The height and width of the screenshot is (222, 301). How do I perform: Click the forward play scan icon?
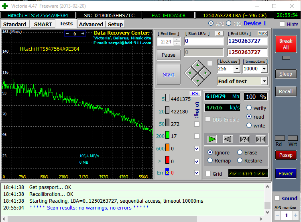point(212,139)
